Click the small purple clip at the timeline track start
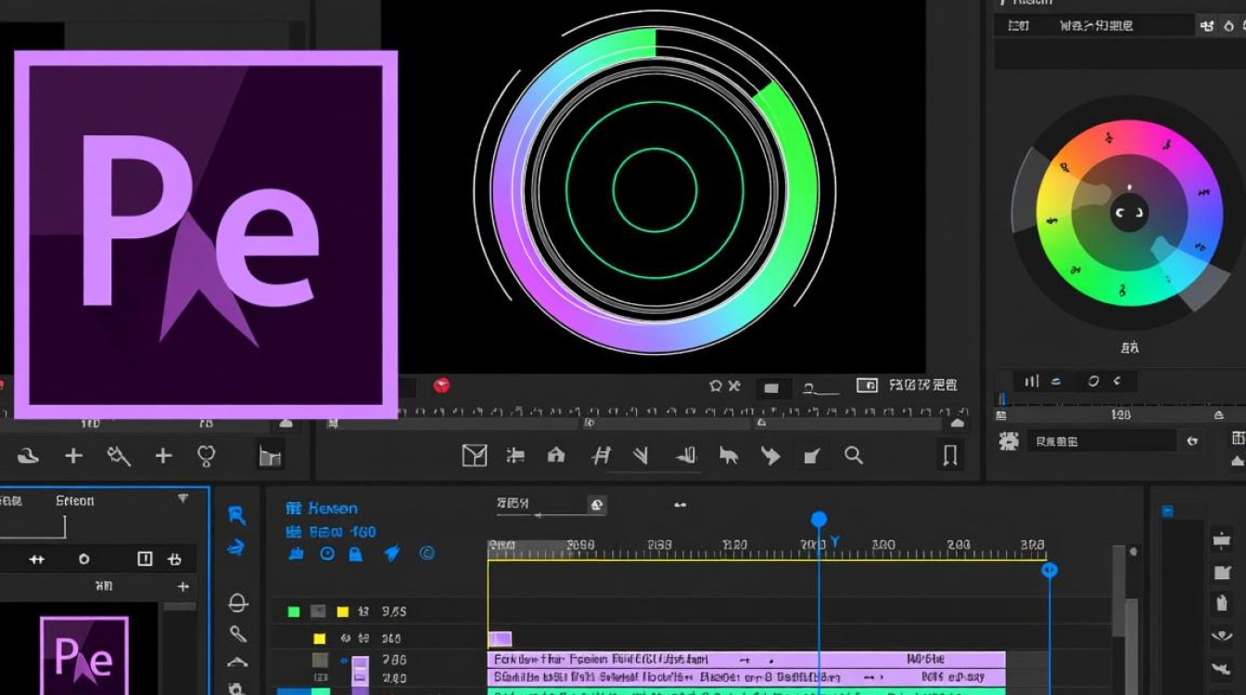The width and height of the screenshot is (1246, 695). coord(500,638)
